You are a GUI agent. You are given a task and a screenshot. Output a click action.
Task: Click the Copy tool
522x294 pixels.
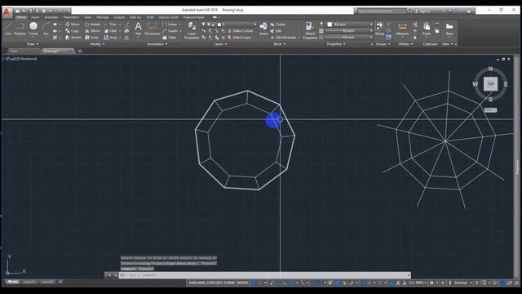click(73, 31)
